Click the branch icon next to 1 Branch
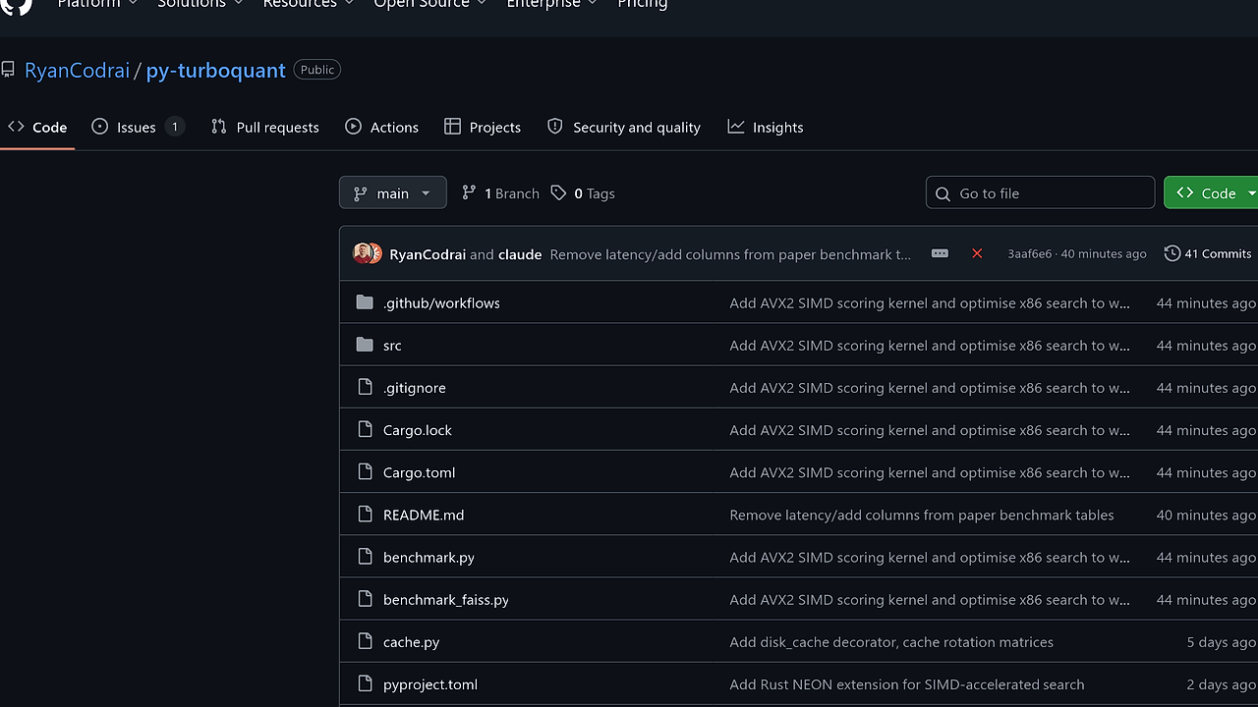This screenshot has width=1258, height=707. [469, 192]
